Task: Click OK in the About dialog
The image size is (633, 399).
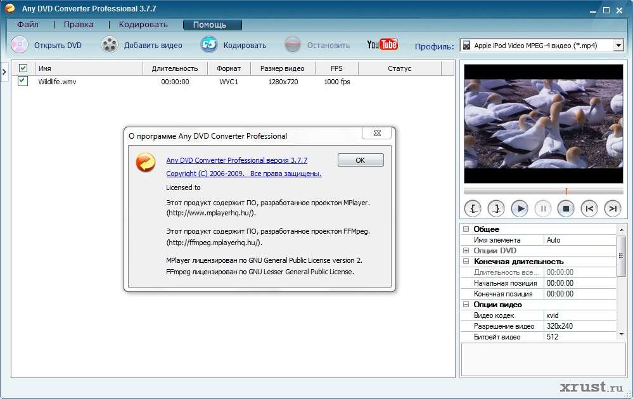Action: pos(361,160)
